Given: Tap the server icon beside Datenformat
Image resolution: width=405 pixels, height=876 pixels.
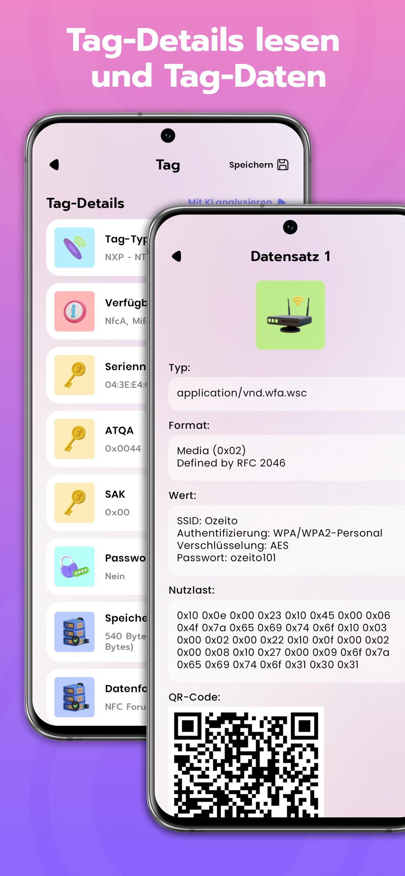Looking at the screenshot, I should pos(75,697).
